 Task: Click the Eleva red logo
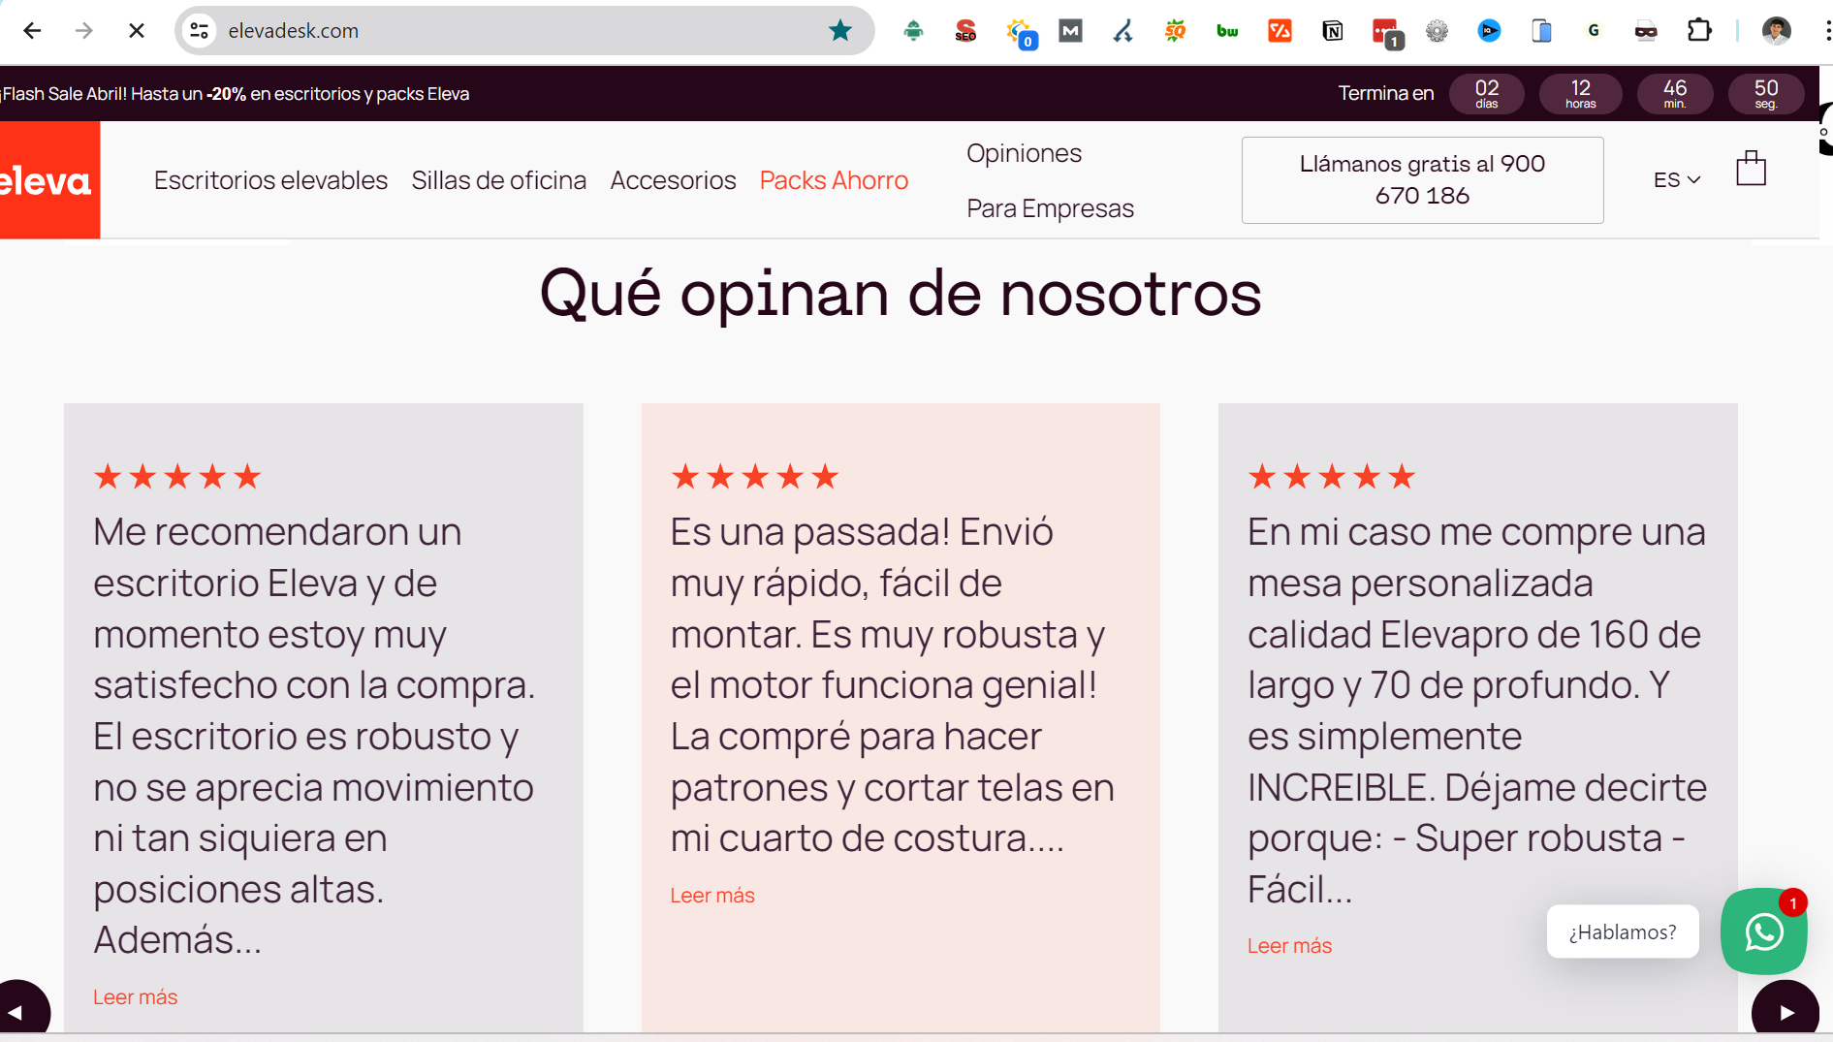(48, 180)
